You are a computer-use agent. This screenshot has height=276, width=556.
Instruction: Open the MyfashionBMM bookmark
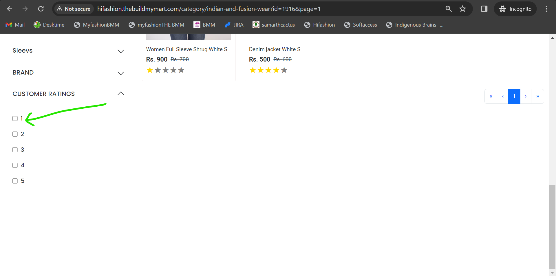pos(96,25)
